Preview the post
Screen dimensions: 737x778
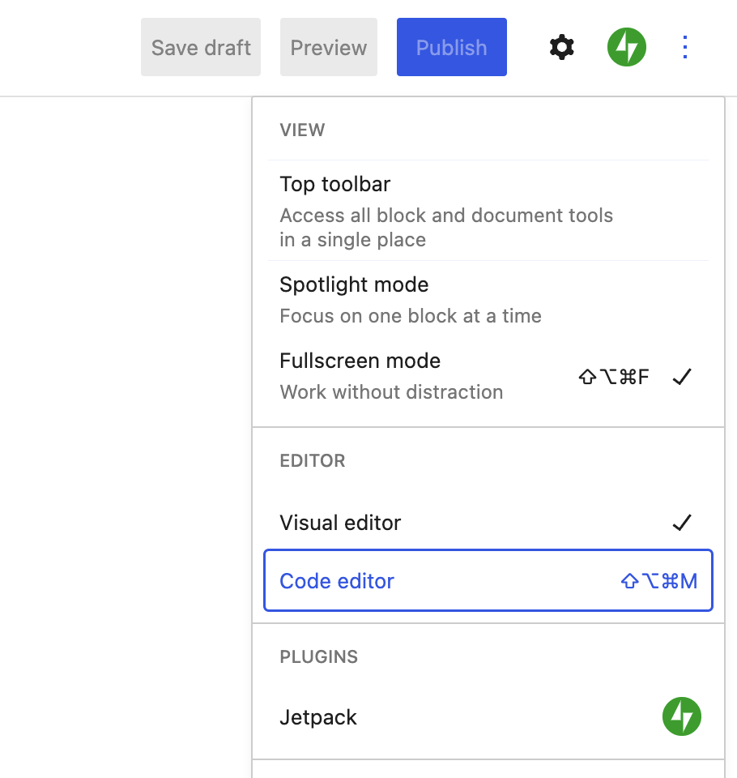coord(328,47)
